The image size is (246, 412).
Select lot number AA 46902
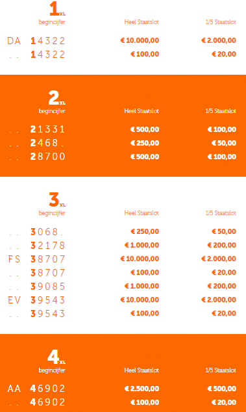[x=36, y=389]
